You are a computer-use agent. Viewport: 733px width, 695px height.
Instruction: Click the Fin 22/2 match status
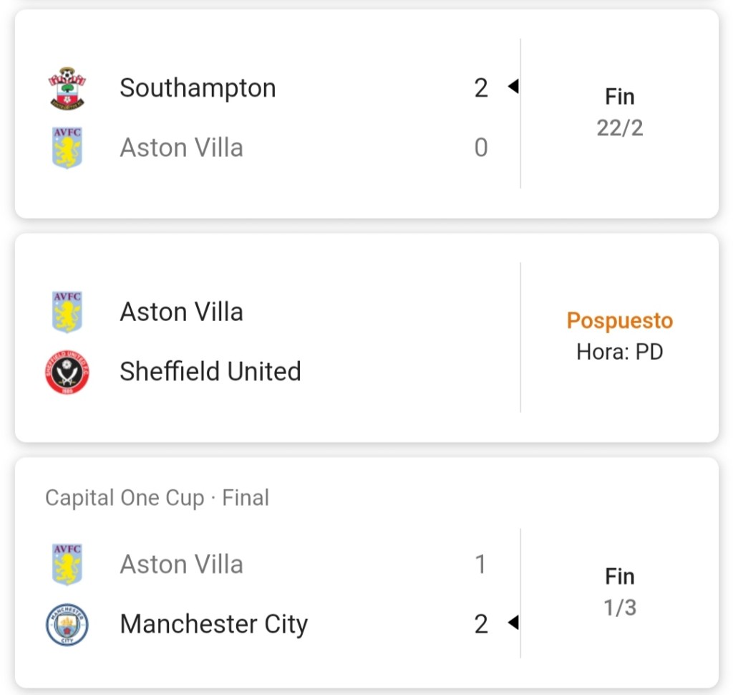coord(620,112)
